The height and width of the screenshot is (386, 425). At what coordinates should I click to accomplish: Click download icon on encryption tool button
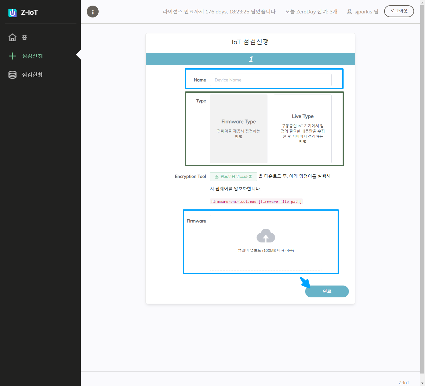tap(217, 177)
